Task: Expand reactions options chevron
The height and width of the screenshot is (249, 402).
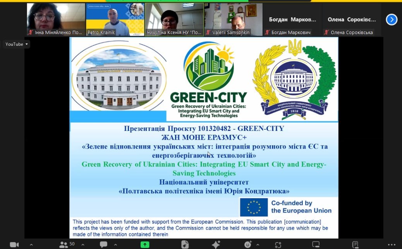Action: tap(258, 245)
